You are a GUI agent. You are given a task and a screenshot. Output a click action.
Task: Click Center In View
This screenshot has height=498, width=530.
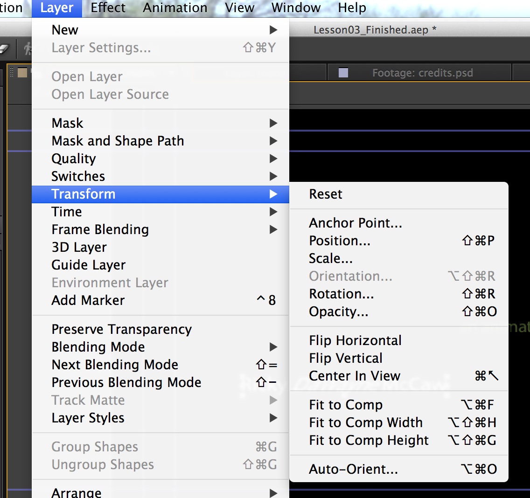[x=355, y=376]
